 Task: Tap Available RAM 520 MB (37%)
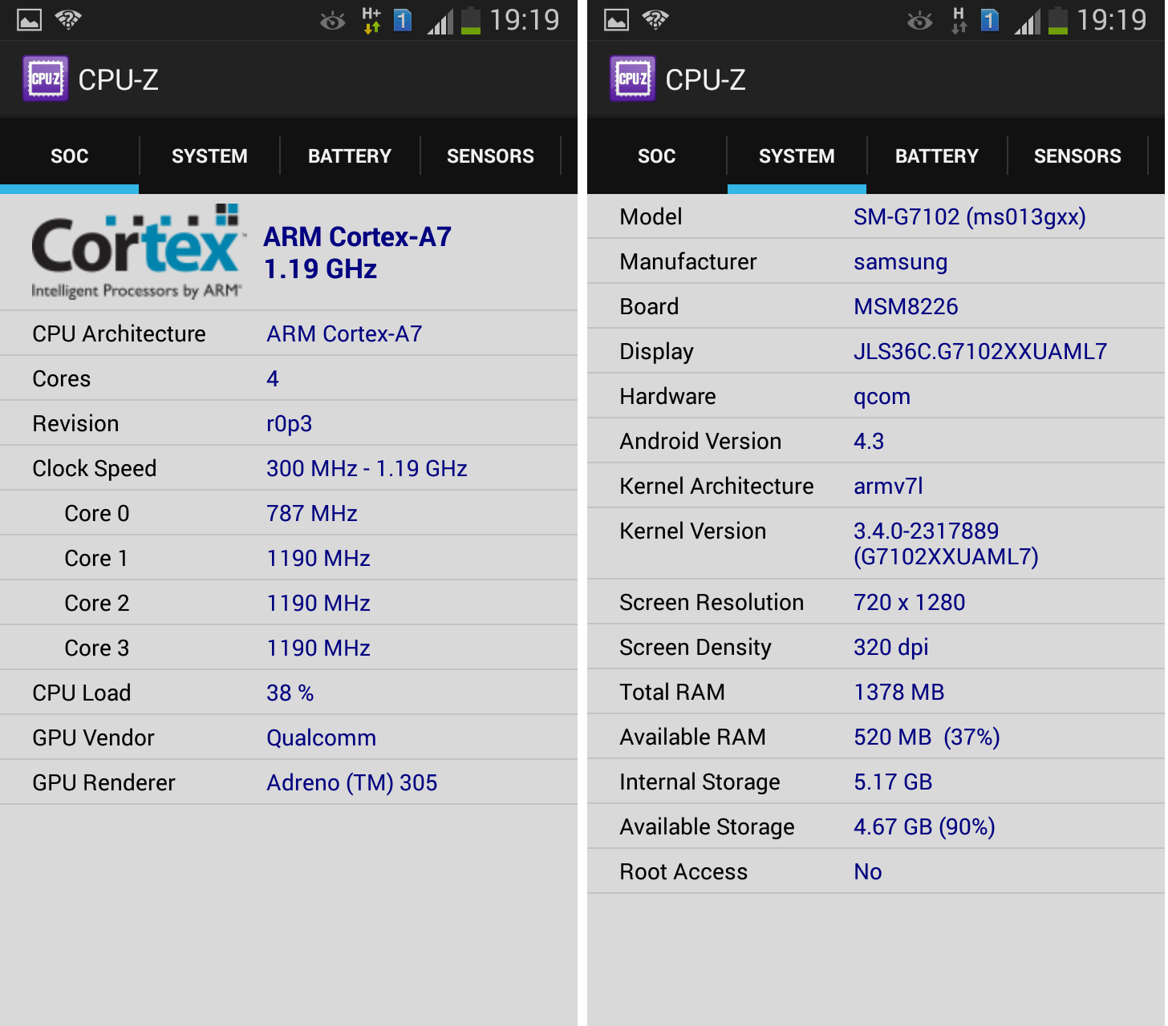coord(876,737)
